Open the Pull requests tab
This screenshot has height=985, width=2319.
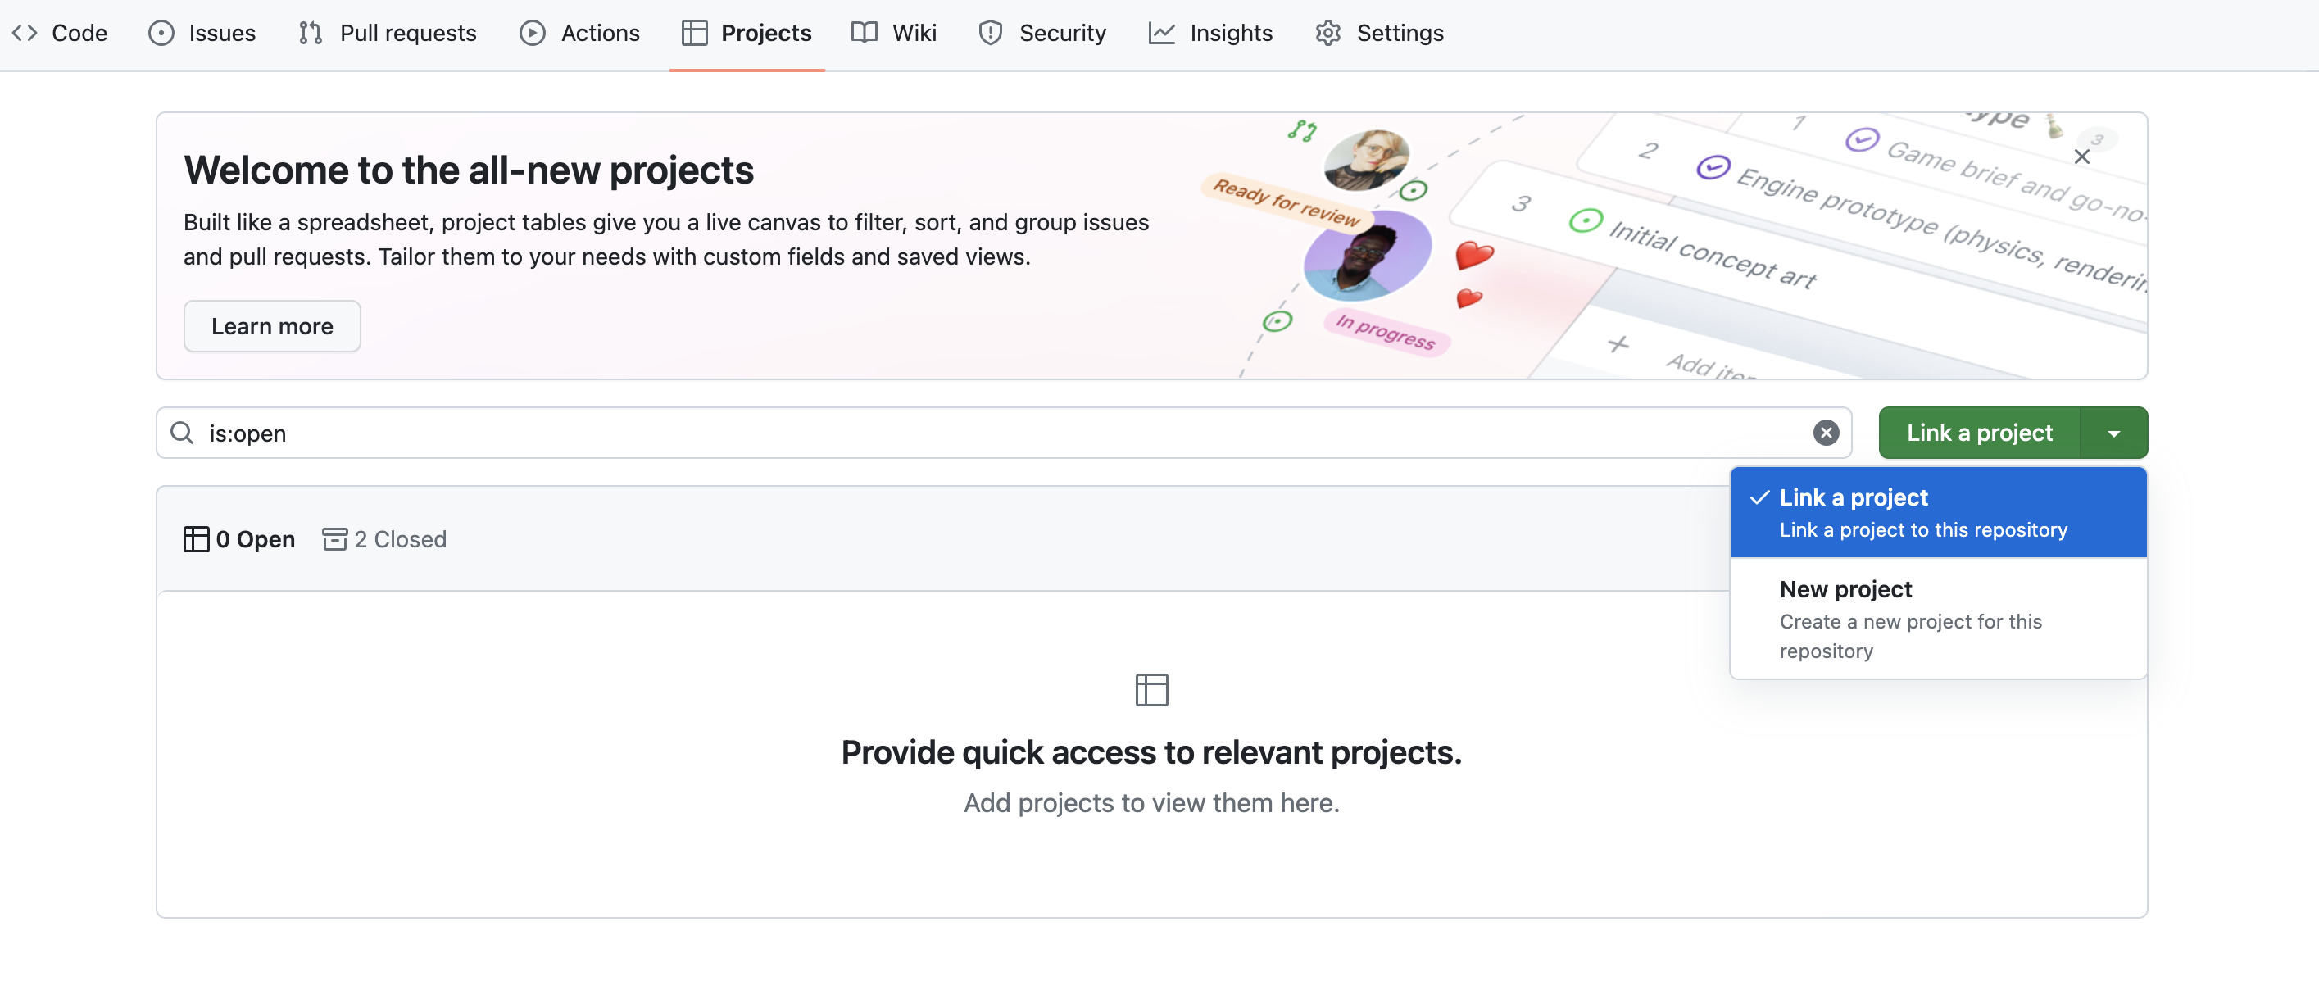(387, 33)
